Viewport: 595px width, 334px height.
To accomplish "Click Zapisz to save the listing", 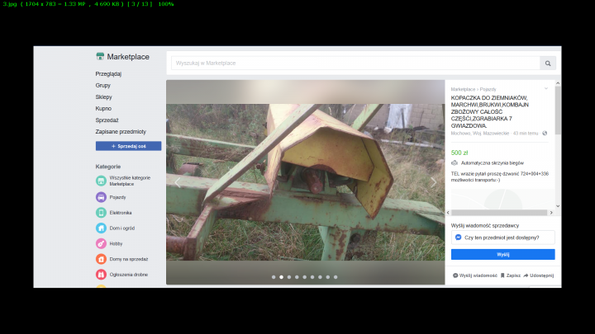I will 510,275.
